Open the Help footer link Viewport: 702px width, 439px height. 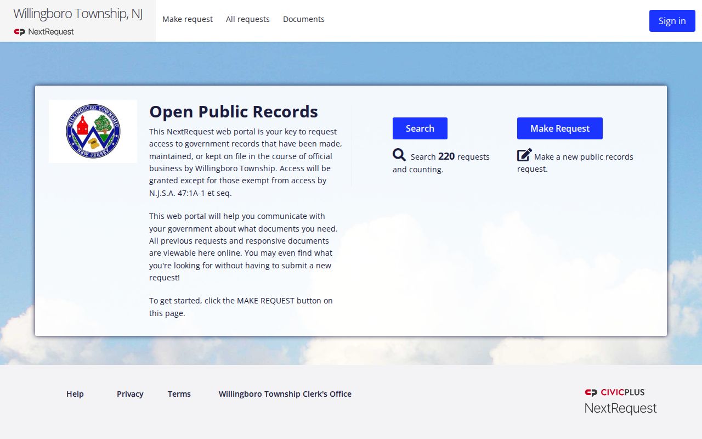pos(75,394)
